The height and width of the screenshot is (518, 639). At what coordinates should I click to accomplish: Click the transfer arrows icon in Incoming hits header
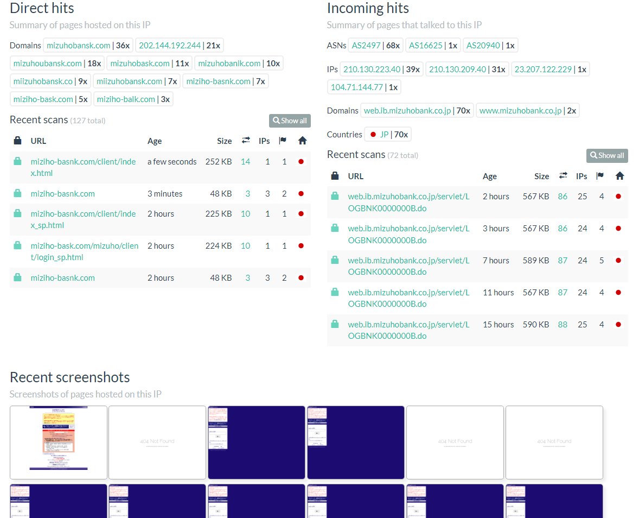(563, 175)
